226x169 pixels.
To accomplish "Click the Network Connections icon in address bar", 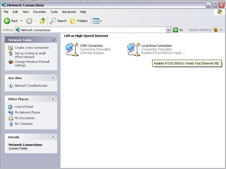I will (x=18, y=30).
